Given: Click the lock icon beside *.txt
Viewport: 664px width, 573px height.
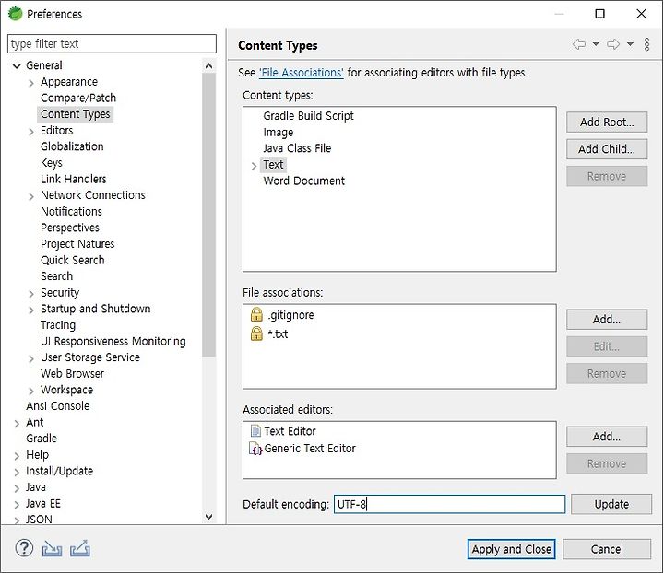Looking at the screenshot, I should point(256,333).
